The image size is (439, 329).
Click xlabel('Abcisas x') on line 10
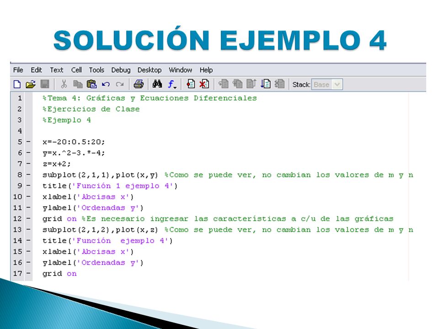[88, 197]
